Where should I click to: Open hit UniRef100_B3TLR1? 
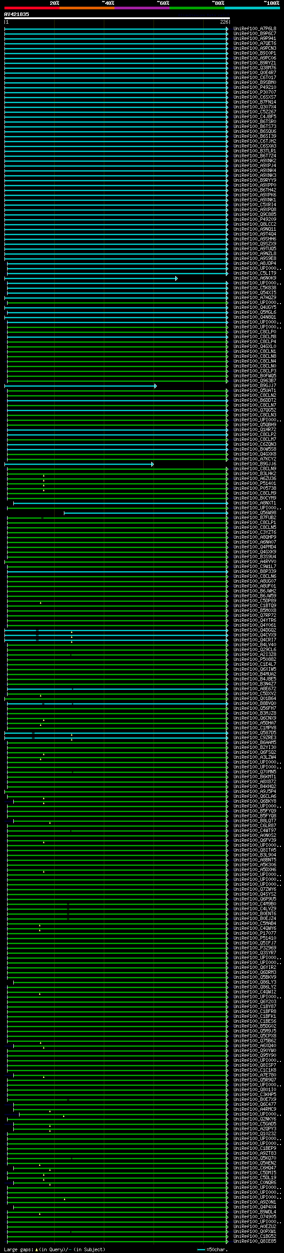[255, 151]
